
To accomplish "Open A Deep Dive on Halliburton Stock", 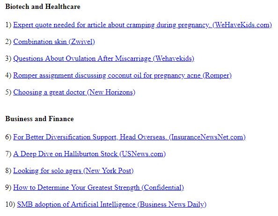I will point(89,154).
